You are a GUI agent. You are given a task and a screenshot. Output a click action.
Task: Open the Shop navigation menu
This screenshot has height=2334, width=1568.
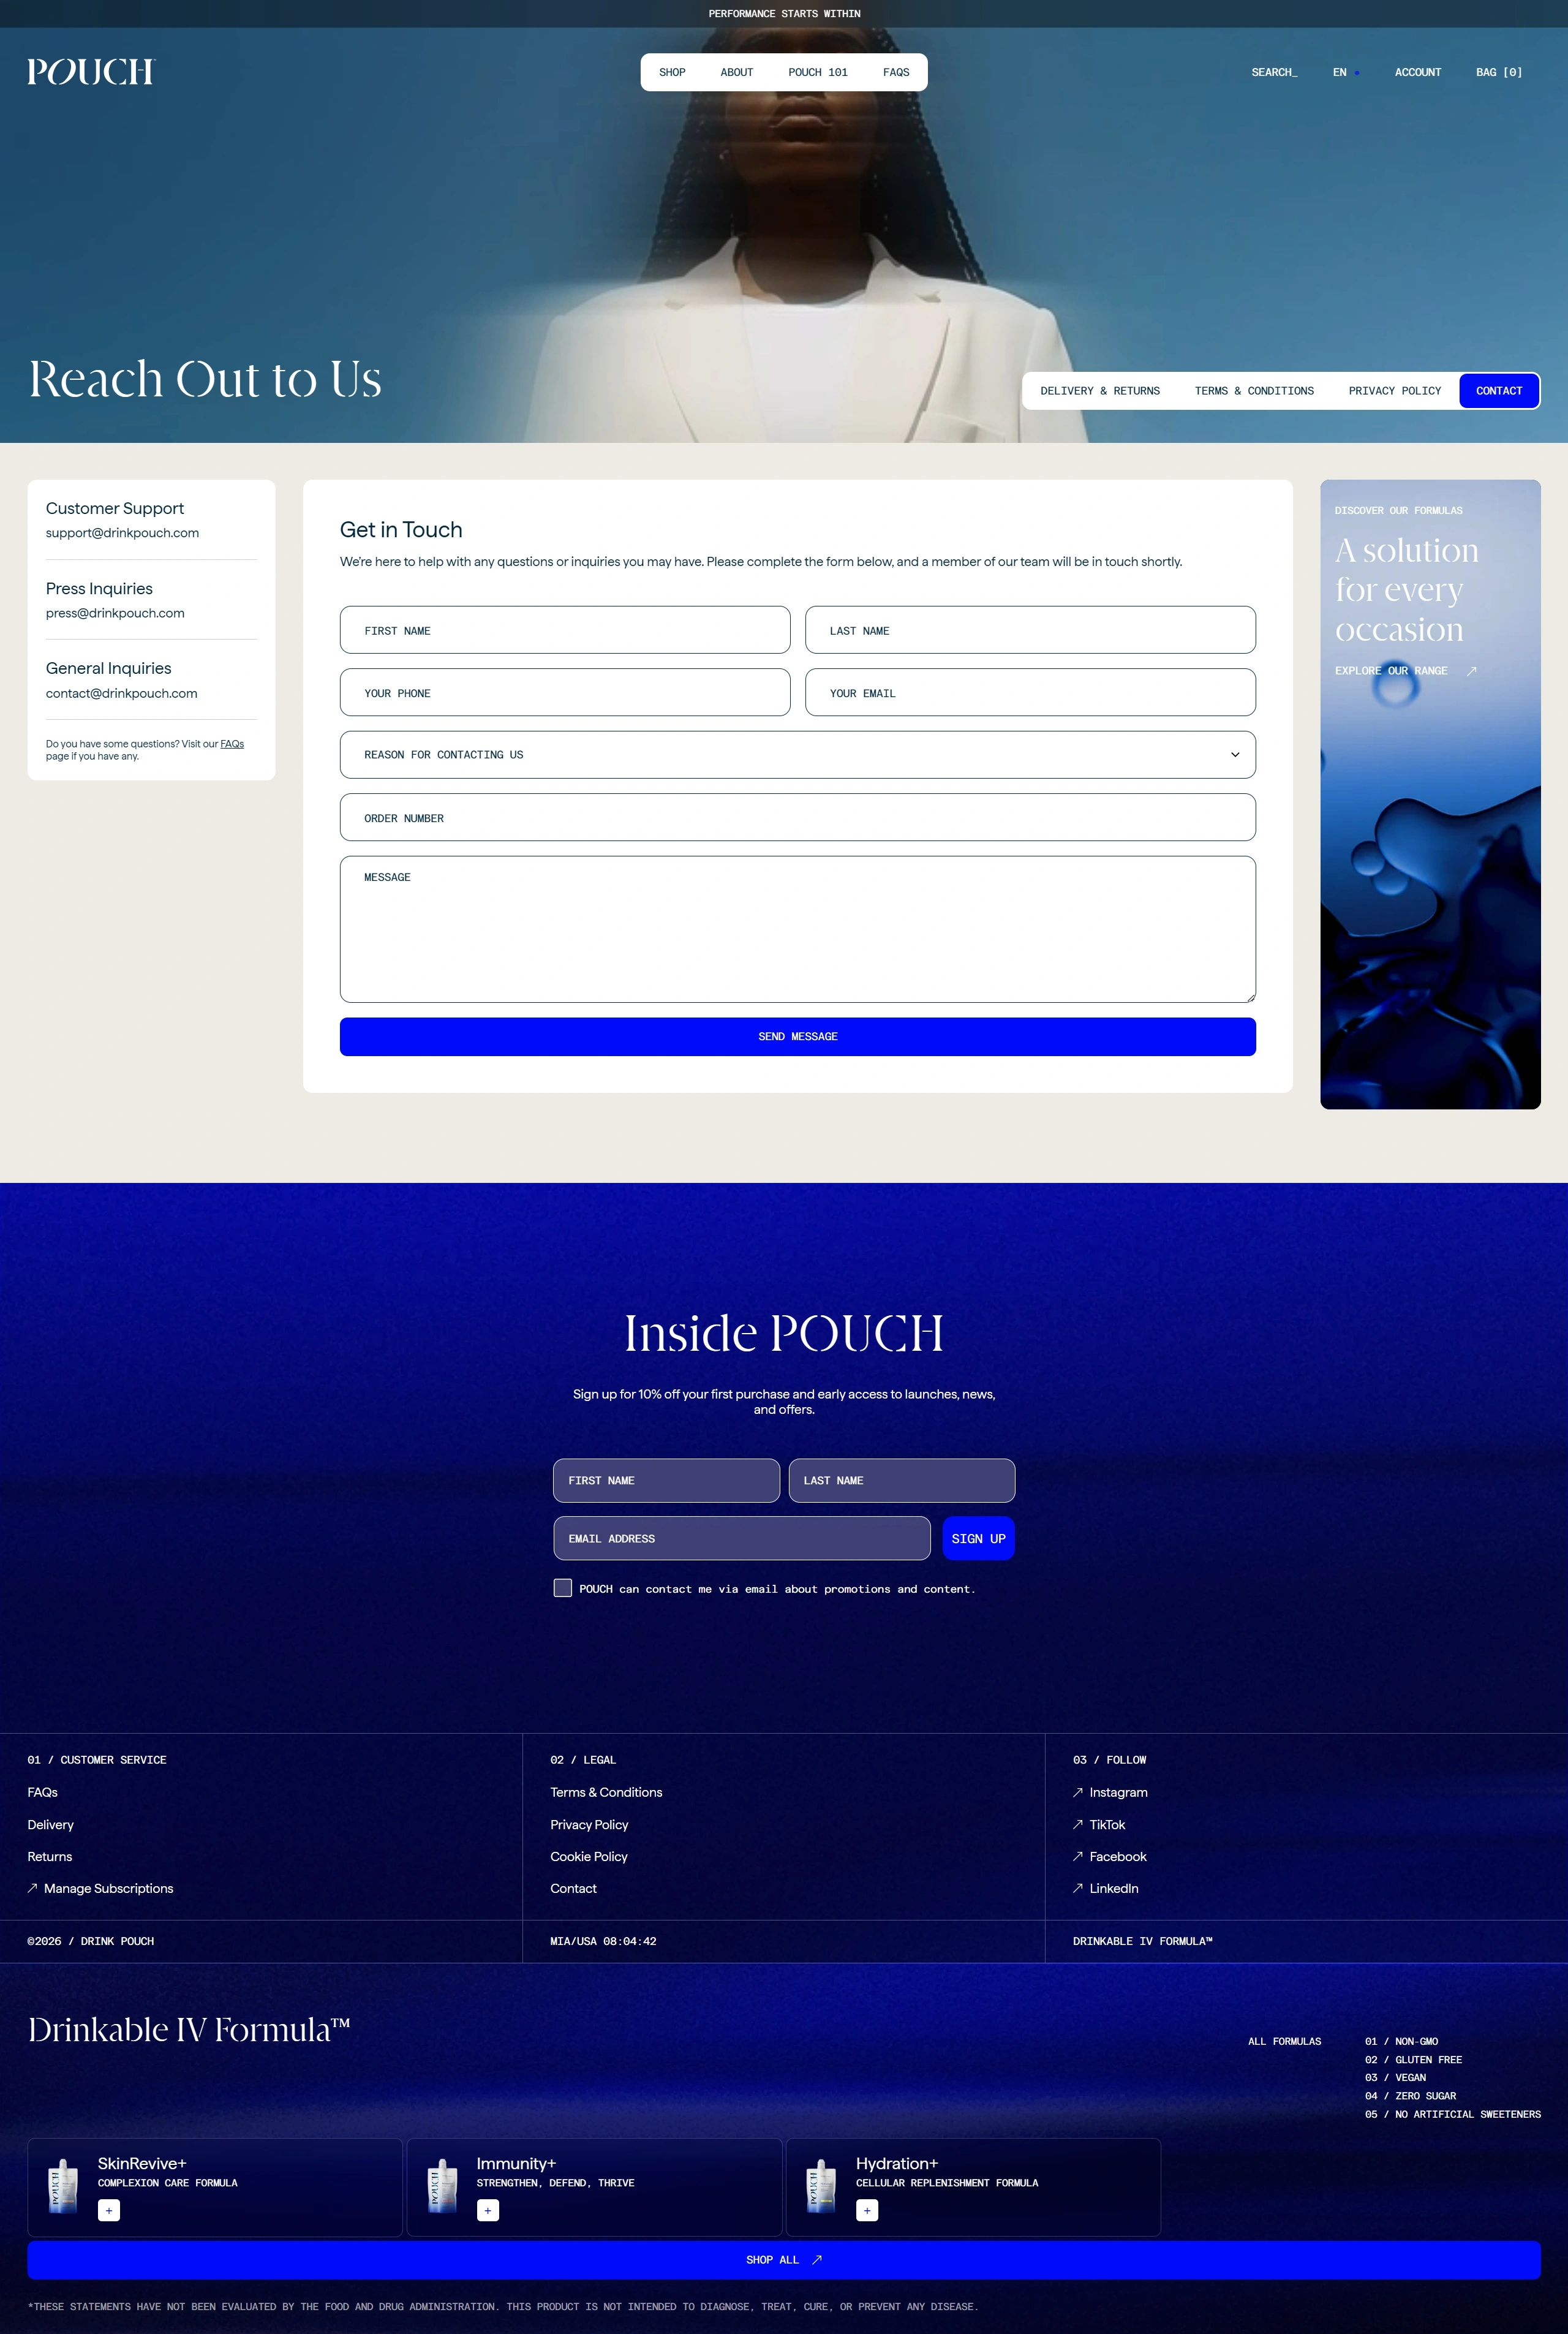pyautogui.click(x=672, y=72)
